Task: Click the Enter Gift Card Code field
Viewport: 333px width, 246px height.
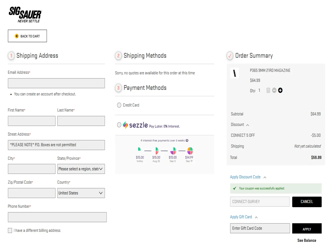Action: coord(260,228)
